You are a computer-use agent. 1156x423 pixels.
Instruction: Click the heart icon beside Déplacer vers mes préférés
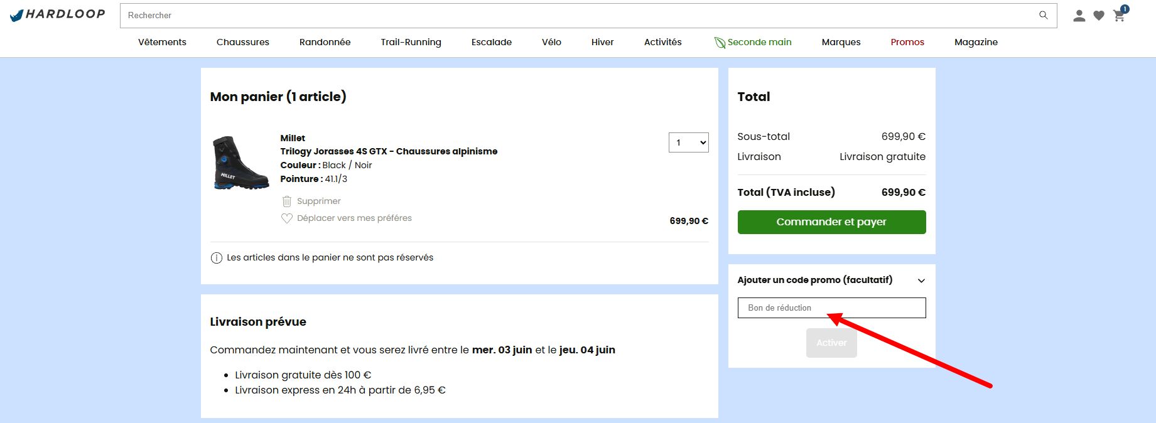pos(287,218)
